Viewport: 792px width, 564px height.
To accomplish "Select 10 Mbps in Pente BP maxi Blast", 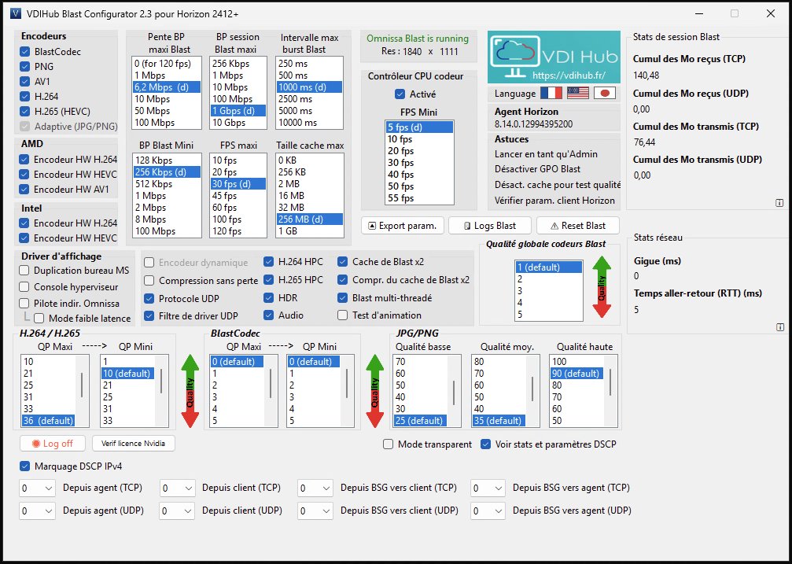I will 167,99.
